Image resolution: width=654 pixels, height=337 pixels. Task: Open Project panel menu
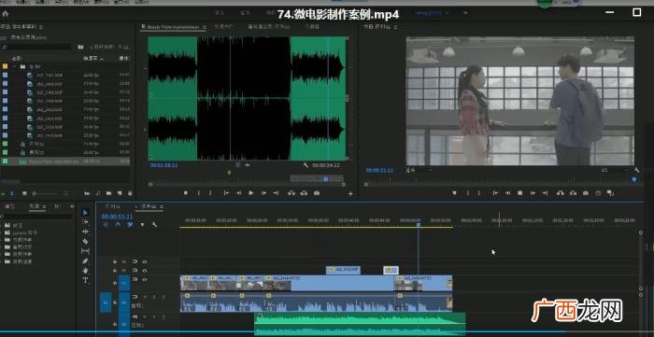click(41, 27)
